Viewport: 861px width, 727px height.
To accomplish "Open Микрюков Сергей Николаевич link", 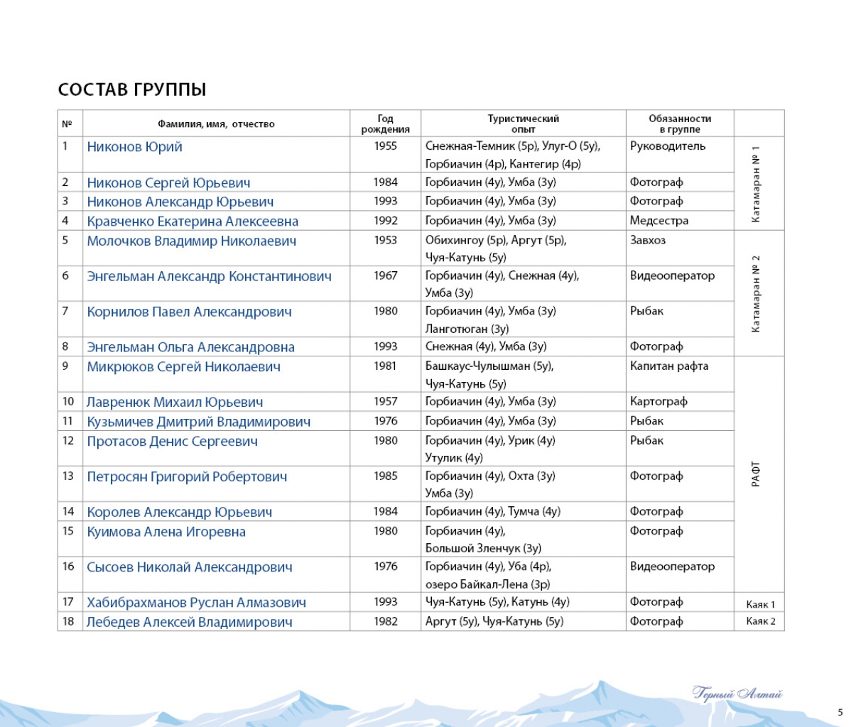I will (x=183, y=367).
